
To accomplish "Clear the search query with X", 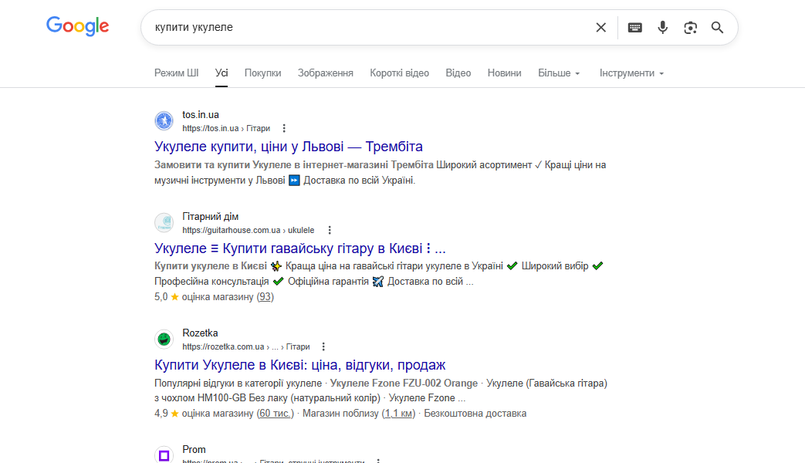I will (600, 28).
